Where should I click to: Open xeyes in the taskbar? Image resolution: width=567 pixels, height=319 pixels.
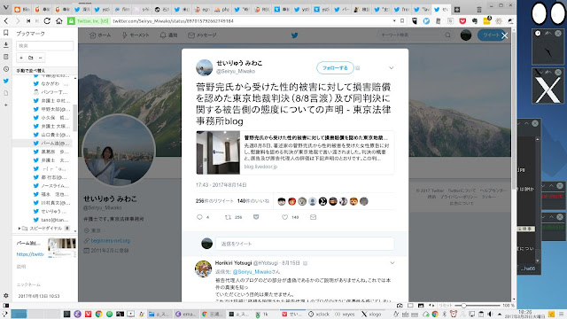[x=345, y=315]
